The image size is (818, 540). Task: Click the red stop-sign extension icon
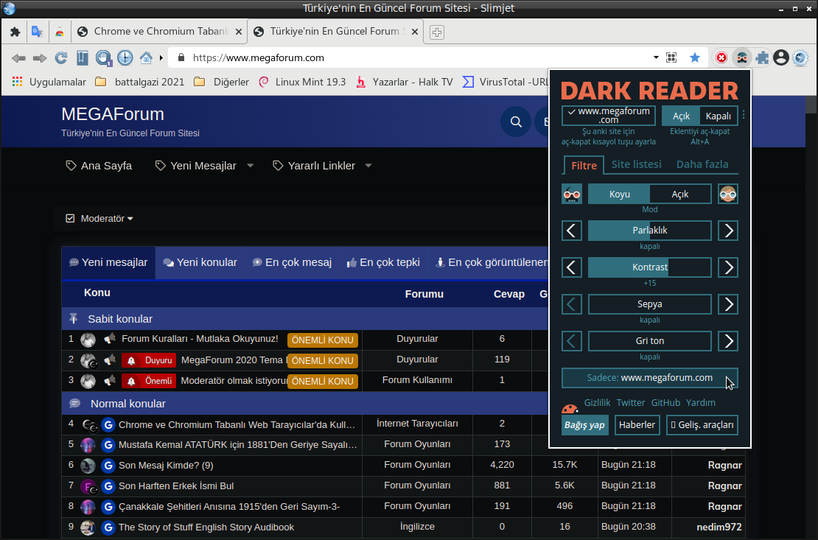[721, 58]
